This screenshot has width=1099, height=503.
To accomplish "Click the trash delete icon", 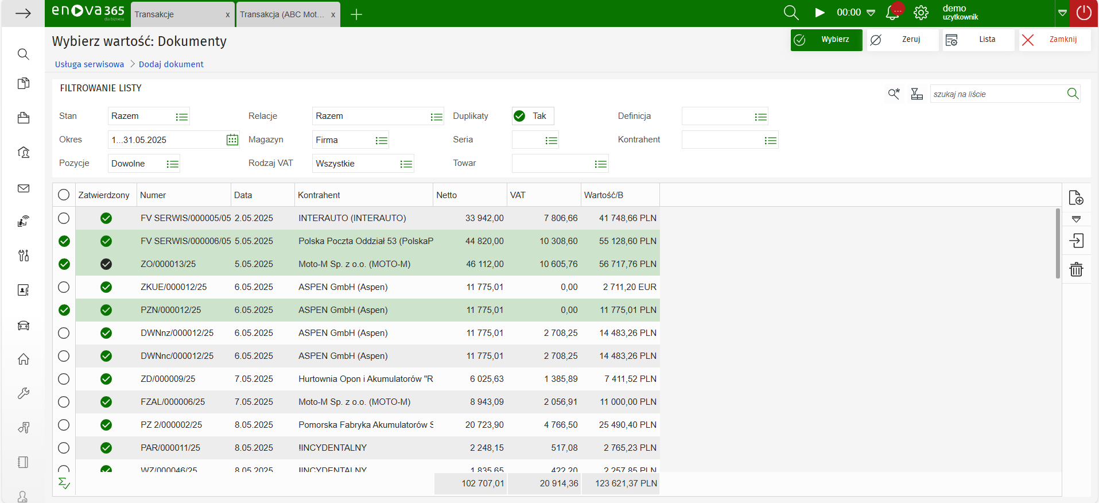I will tap(1076, 269).
